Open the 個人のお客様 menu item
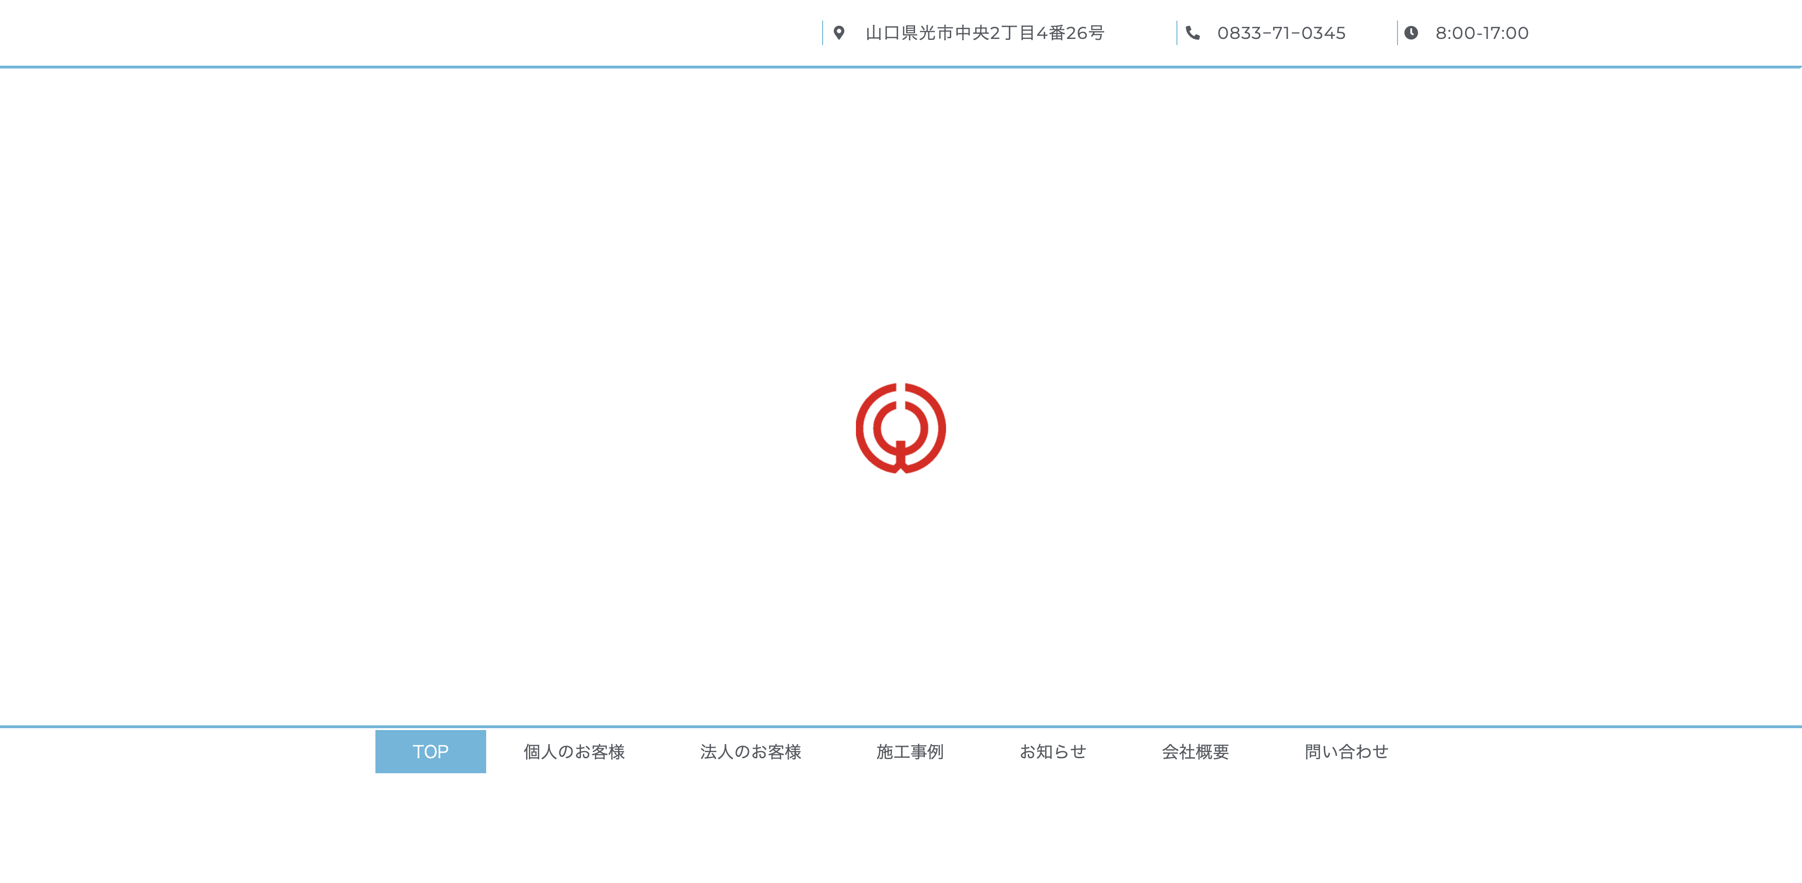1802x883 pixels. pos(574,752)
